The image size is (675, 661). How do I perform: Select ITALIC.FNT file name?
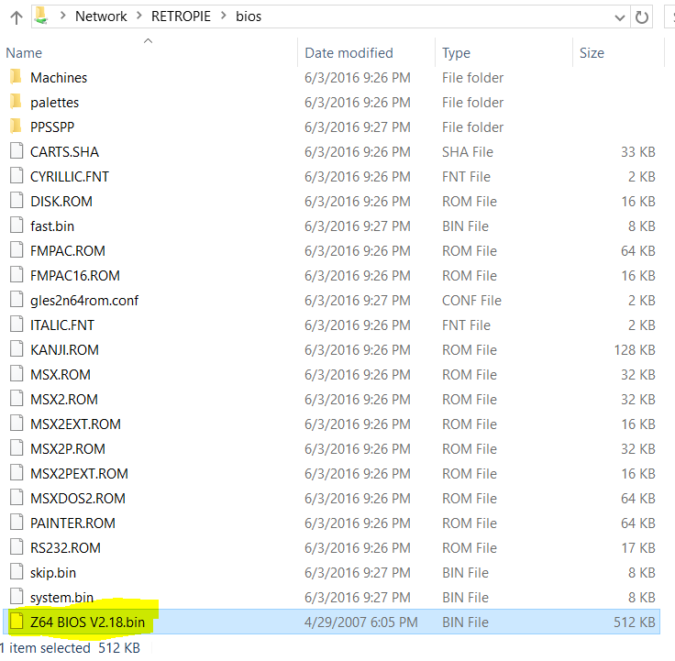pyautogui.click(x=62, y=325)
